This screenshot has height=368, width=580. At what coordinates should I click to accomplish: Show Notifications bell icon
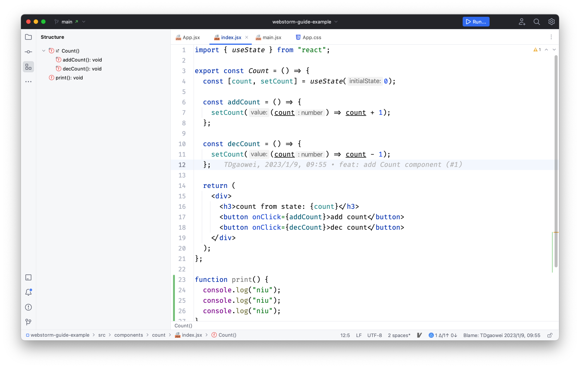(28, 292)
